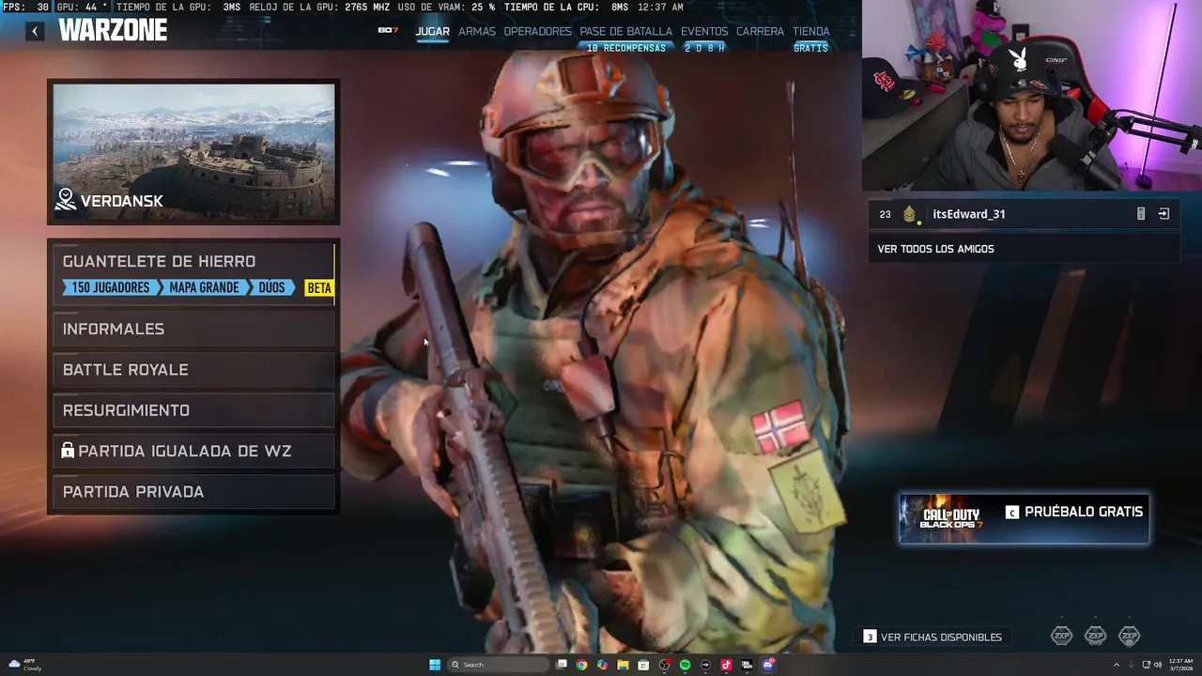This screenshot has width=1202, height=676.
Task: Open the Call of Duty taskbar icon
Action: tap(747, 665)
